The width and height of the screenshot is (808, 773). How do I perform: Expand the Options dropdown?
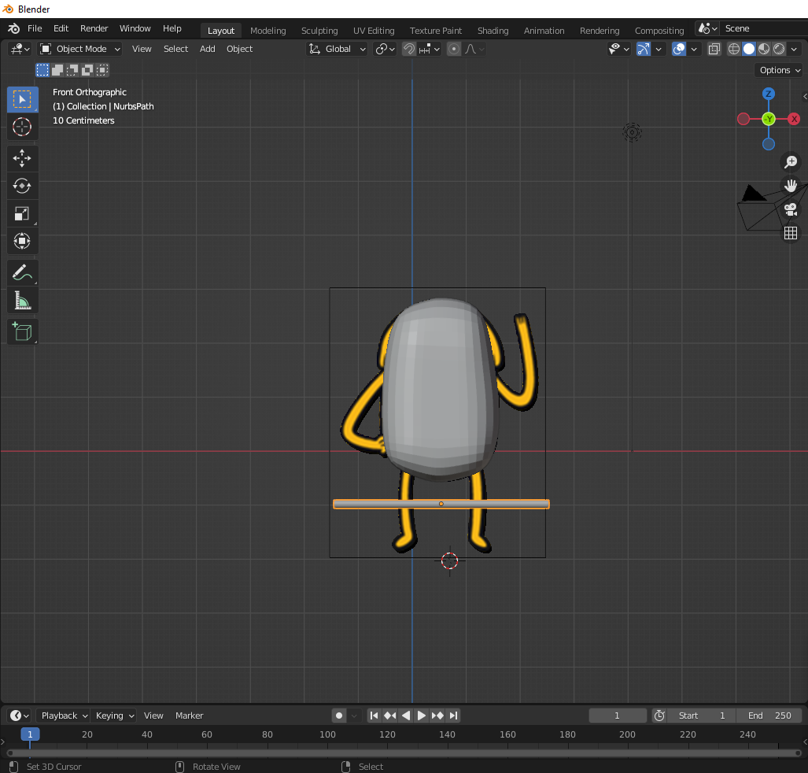[780, 70]
